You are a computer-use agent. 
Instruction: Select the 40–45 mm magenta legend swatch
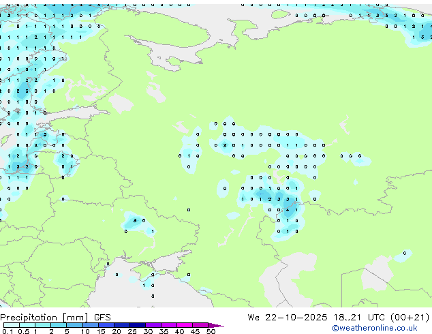click(185, 325)
